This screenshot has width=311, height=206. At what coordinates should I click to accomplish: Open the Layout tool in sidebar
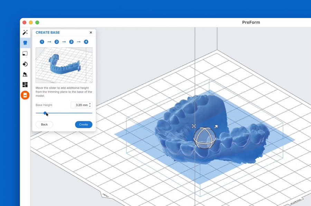pos(25,85)
